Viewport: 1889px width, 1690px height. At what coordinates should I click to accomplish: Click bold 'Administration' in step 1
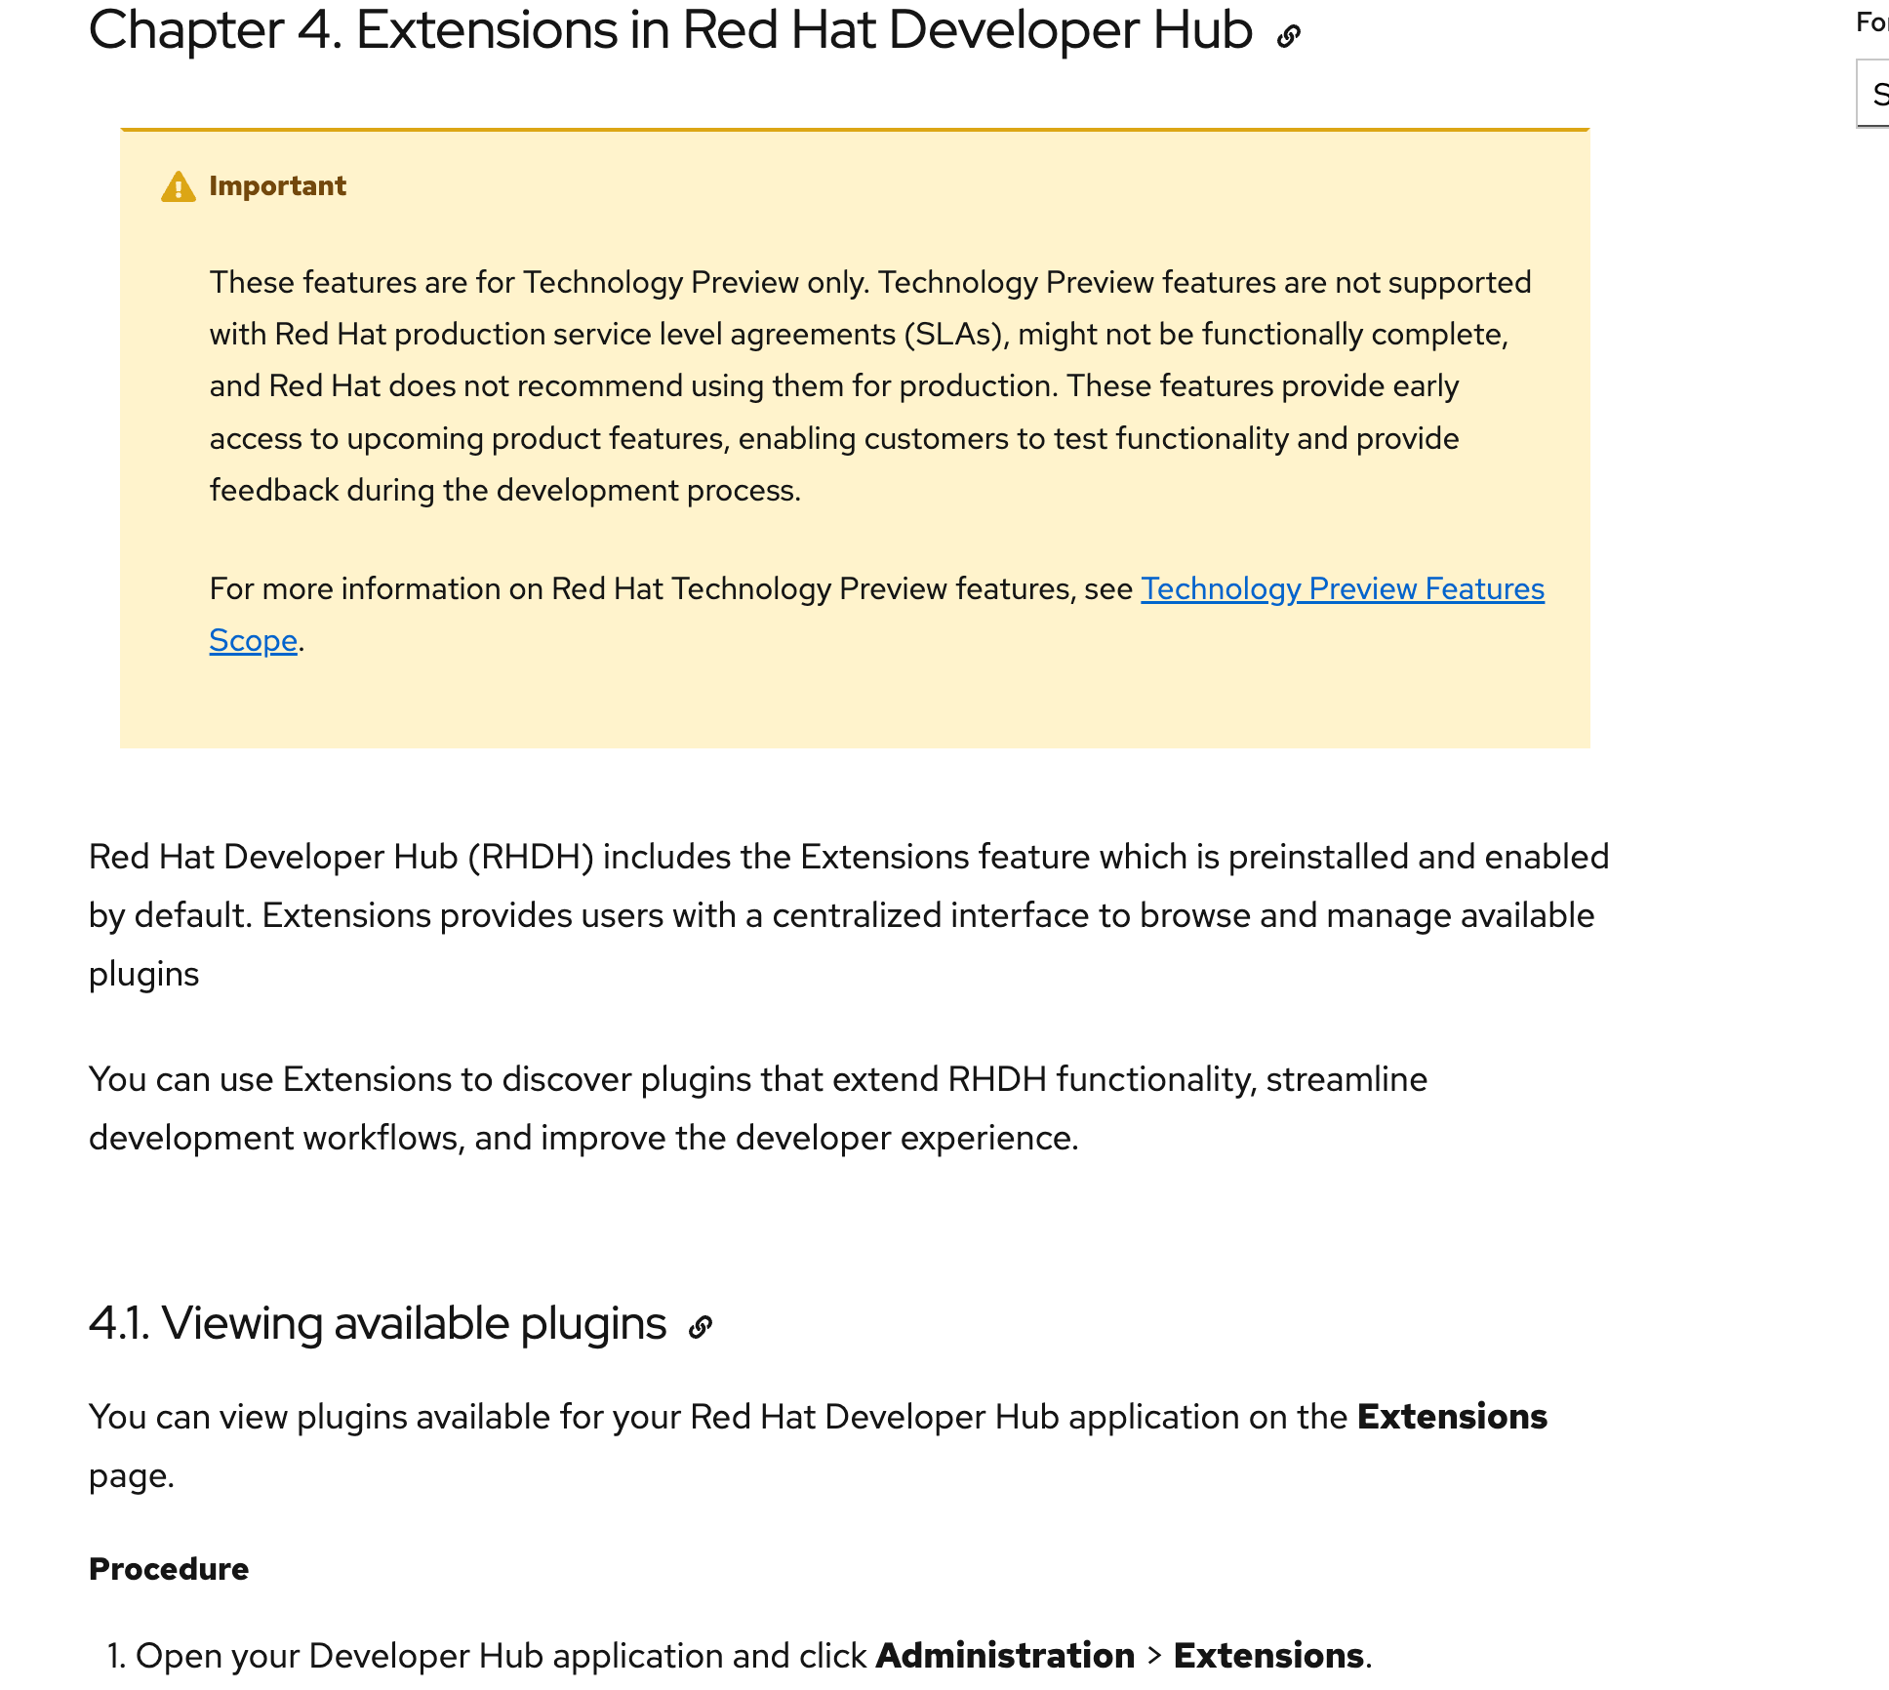(1005, 1656)
